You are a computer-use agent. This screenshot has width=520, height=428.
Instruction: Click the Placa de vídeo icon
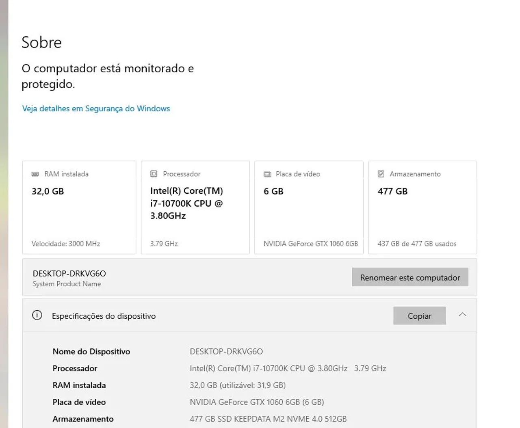(267, 174)
